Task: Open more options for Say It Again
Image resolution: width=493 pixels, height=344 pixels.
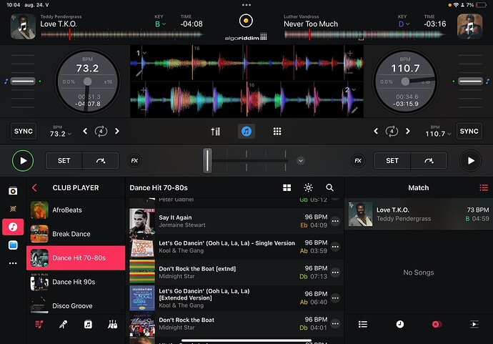Action: 336,221
